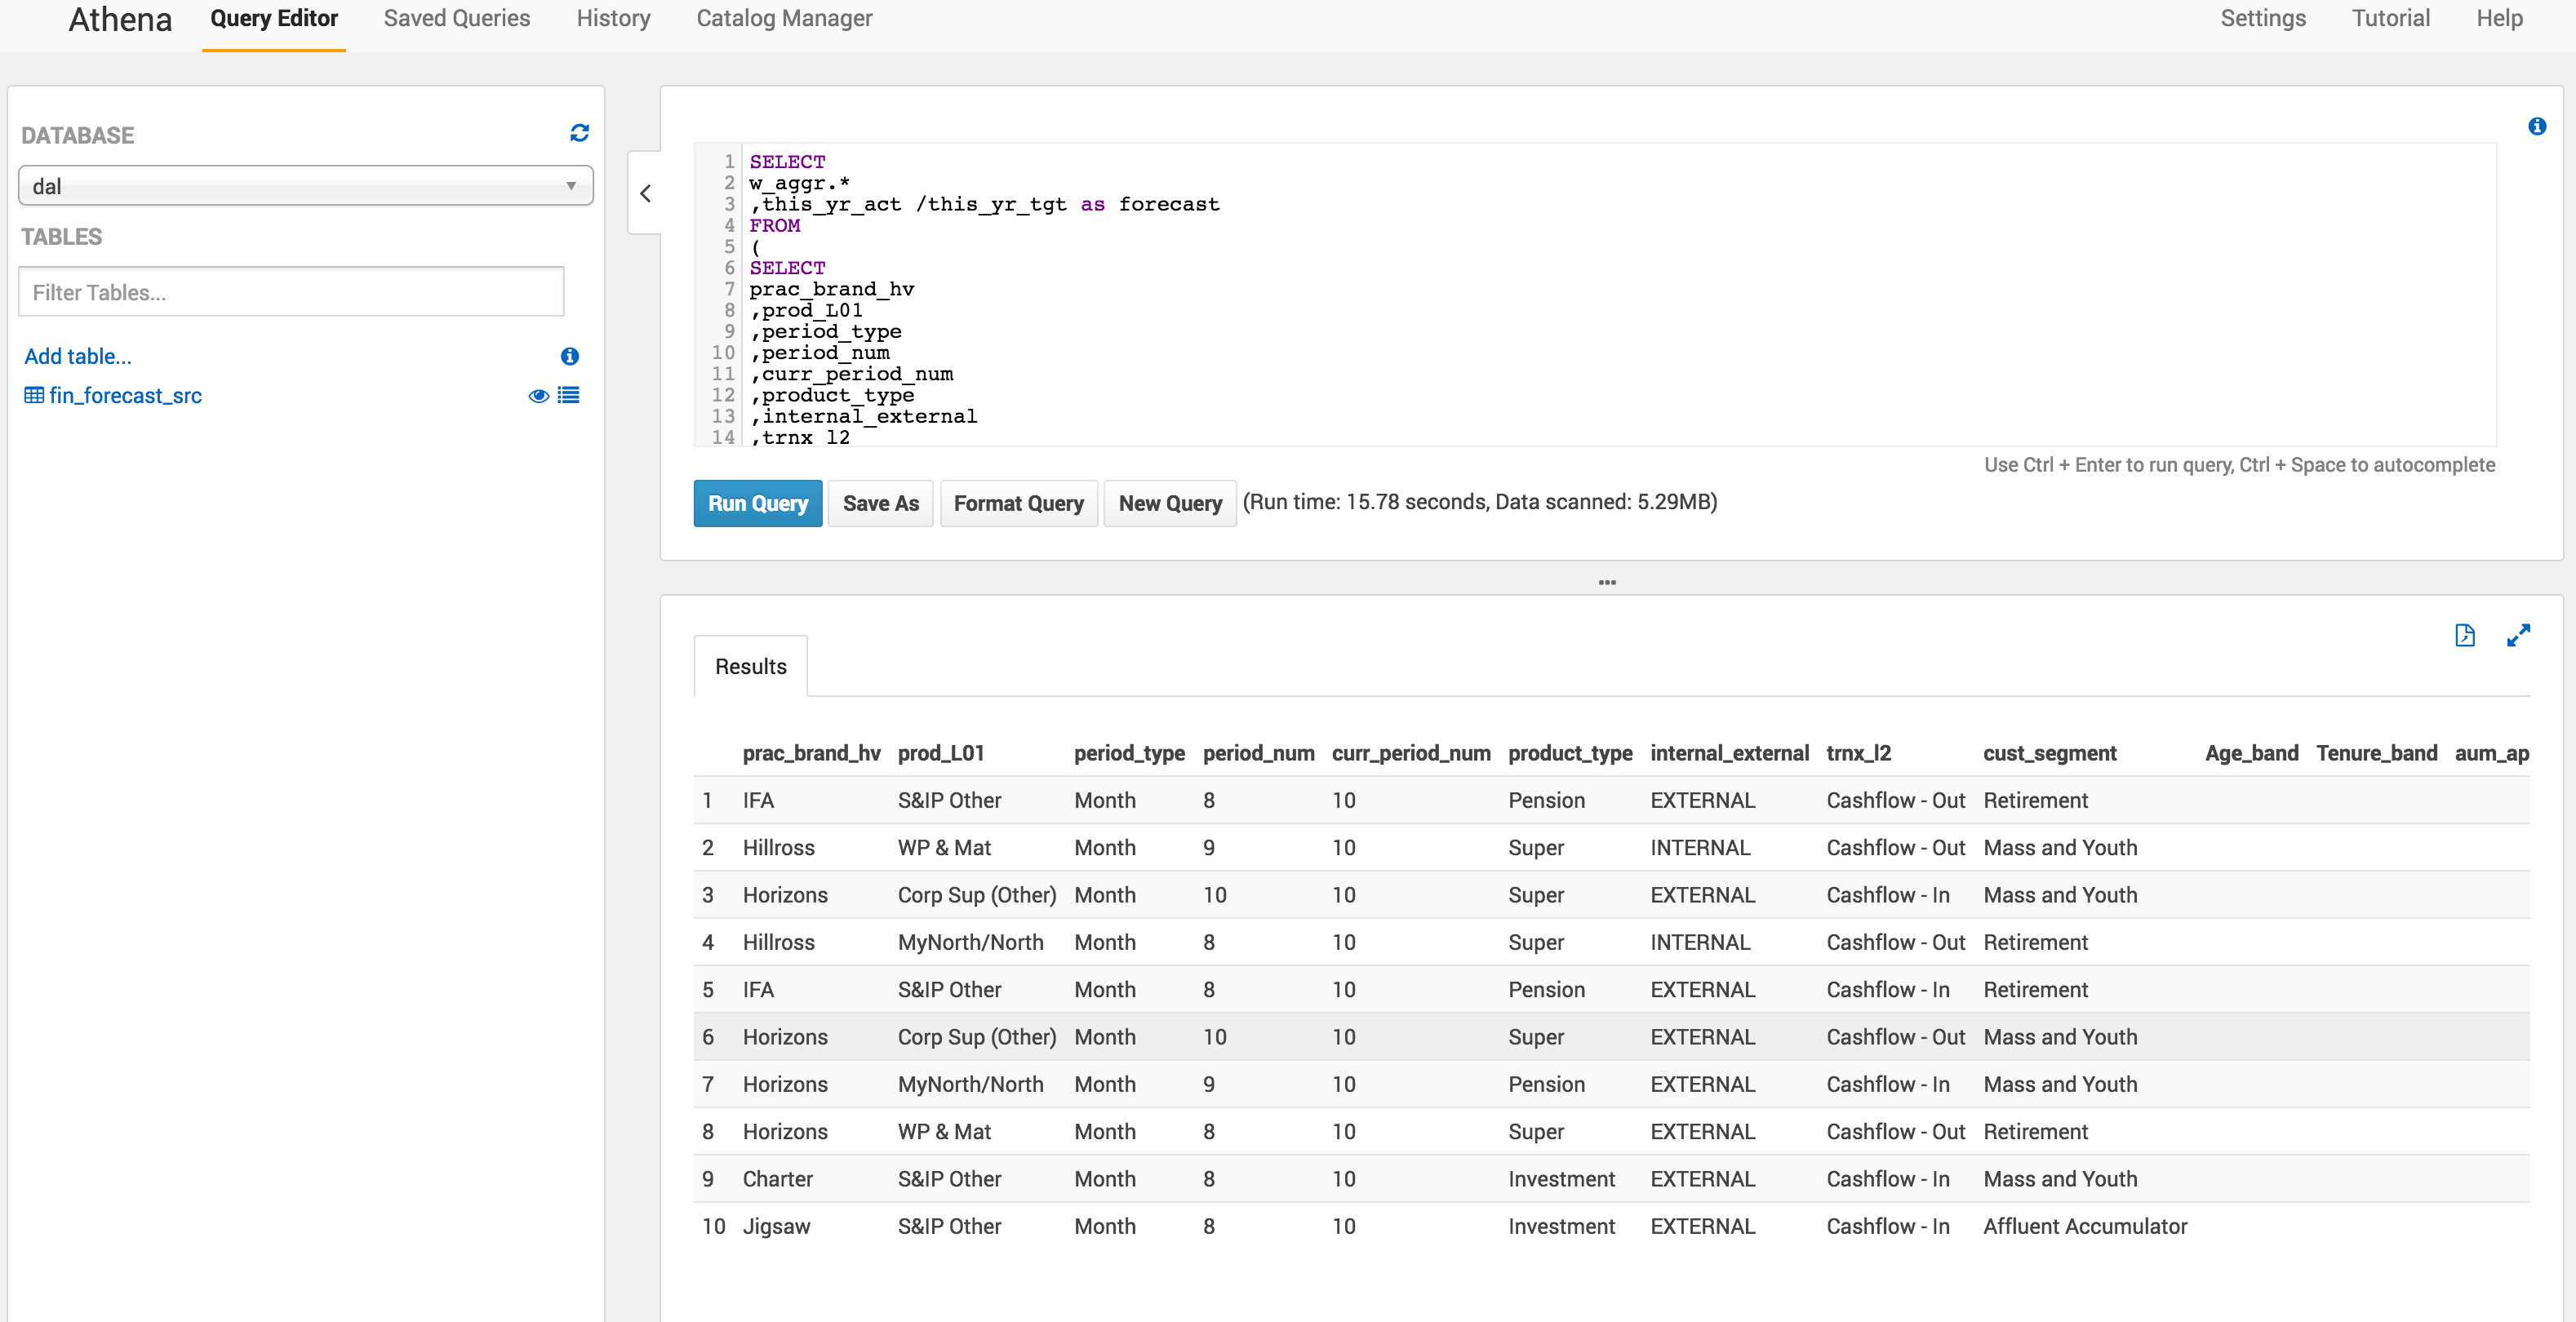The width and height of the screenshot is (2576, 1322).
Task: Refresh the database list icon
Action: tap(579, 133)
